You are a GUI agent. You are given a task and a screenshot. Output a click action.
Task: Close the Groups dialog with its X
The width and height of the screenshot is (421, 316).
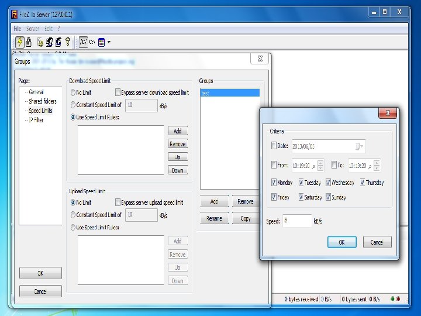point(260,59)
